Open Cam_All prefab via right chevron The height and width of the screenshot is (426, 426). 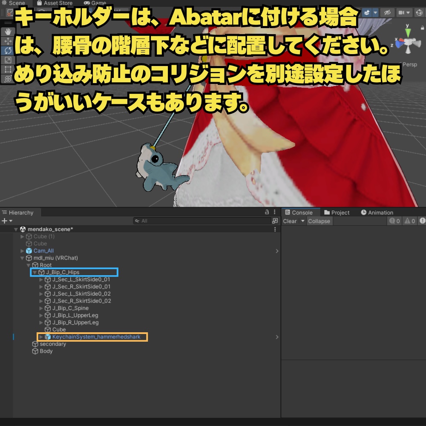pyautogui.click(x=277, y=251)
